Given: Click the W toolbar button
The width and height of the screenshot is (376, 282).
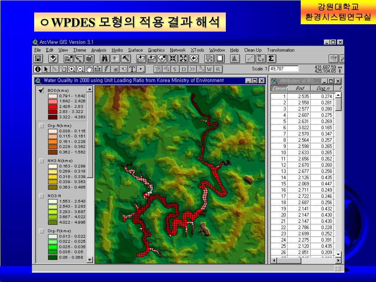Looking at the screenshot, I should coord(209,69).
